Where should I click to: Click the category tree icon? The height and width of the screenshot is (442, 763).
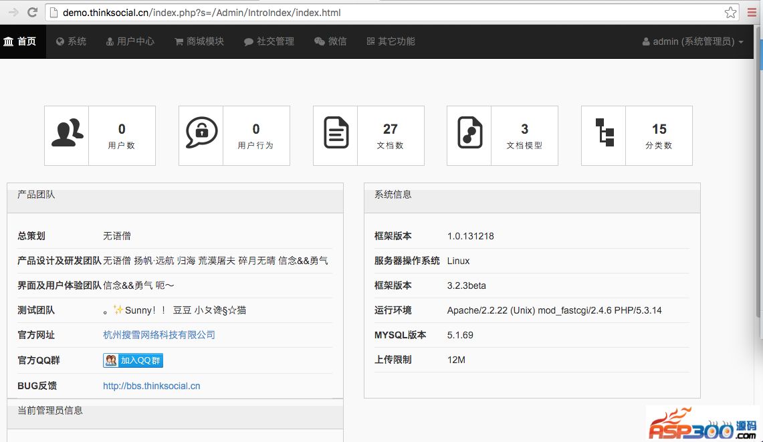coord(604,134)
